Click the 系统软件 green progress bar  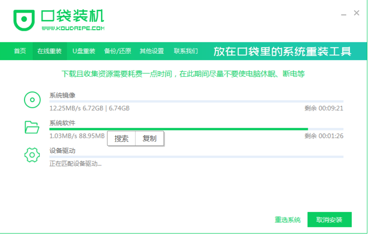178,129
